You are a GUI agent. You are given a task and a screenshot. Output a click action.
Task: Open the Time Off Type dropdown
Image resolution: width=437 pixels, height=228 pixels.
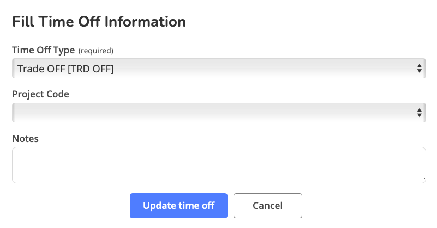(218, 69)
